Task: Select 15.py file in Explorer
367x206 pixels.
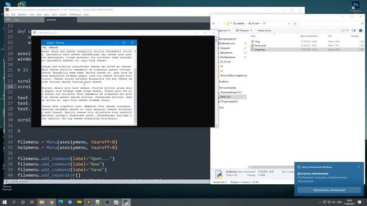Action: click(257, 41)
